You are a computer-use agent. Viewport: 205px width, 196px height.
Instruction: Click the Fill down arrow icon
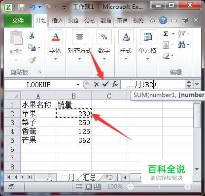(166, 45)
